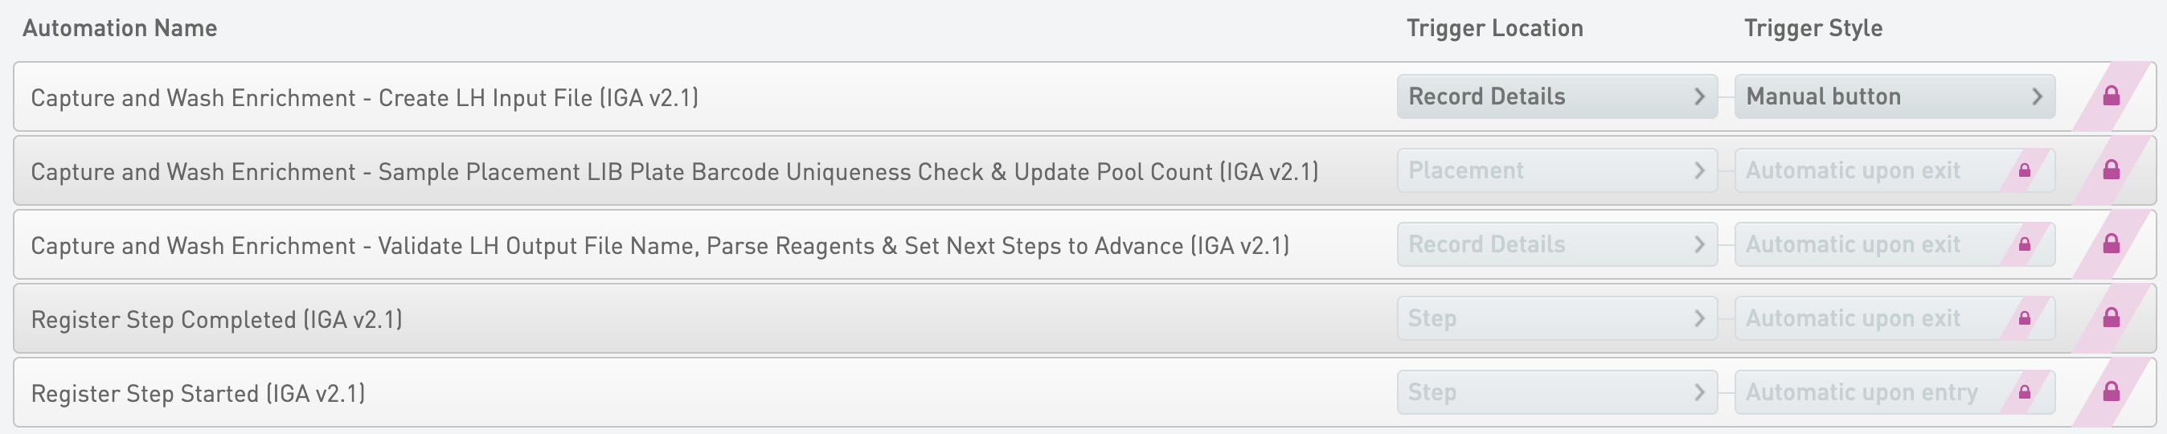Viewport: 2167px width, 434px height.
Task: Select the Register Step Completed automation row
Action: (x=216, y=320)
